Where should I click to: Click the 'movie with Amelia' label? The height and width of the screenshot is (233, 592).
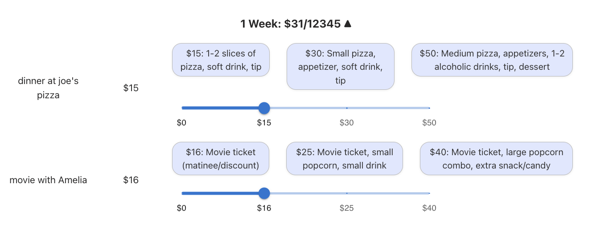pos(48,180)
